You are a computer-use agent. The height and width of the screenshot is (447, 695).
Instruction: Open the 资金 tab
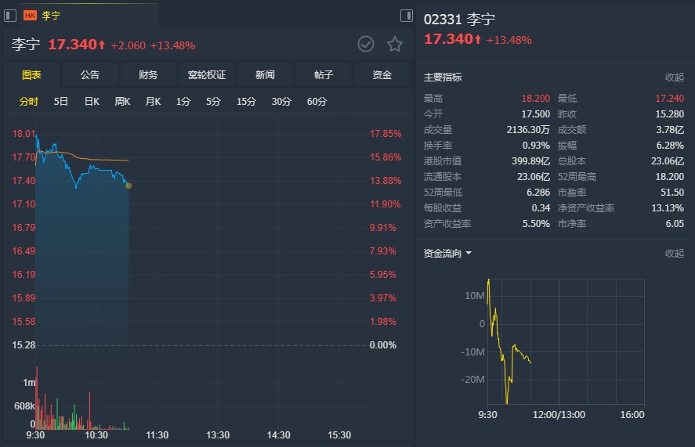point(382,75)
